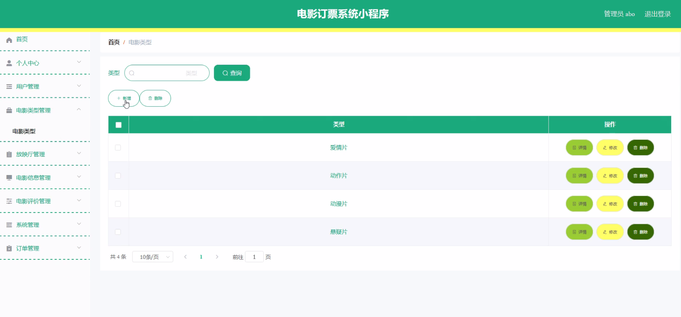Click the 电影信息管理 monitor icon
The height and width of the screenshot is (317, 681).
point(9,178)
